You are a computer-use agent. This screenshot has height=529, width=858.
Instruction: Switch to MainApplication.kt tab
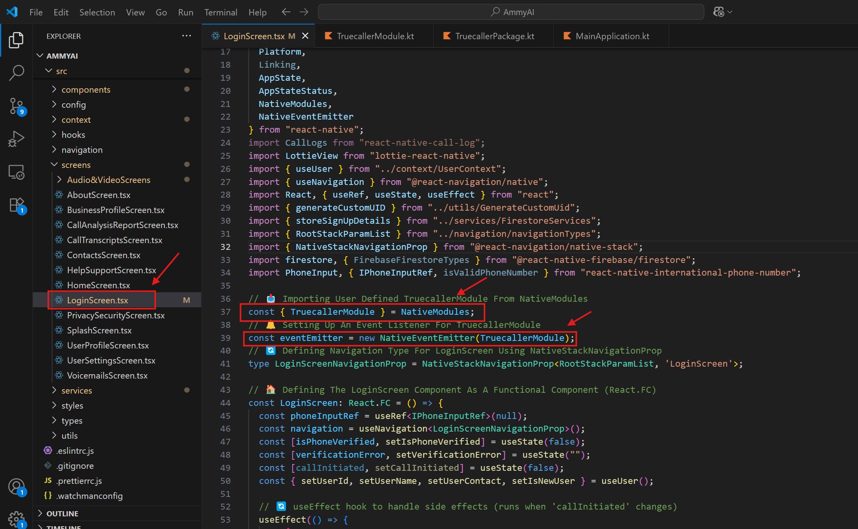pos(612,36)
